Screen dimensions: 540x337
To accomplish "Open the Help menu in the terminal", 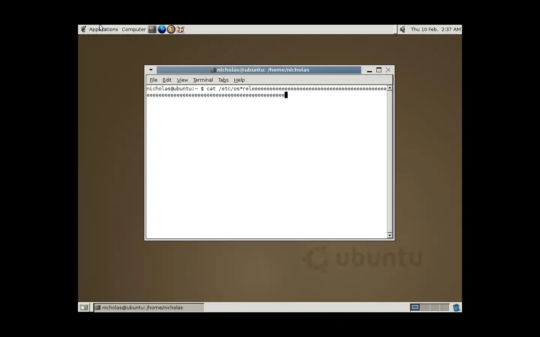I will (239, 80).
